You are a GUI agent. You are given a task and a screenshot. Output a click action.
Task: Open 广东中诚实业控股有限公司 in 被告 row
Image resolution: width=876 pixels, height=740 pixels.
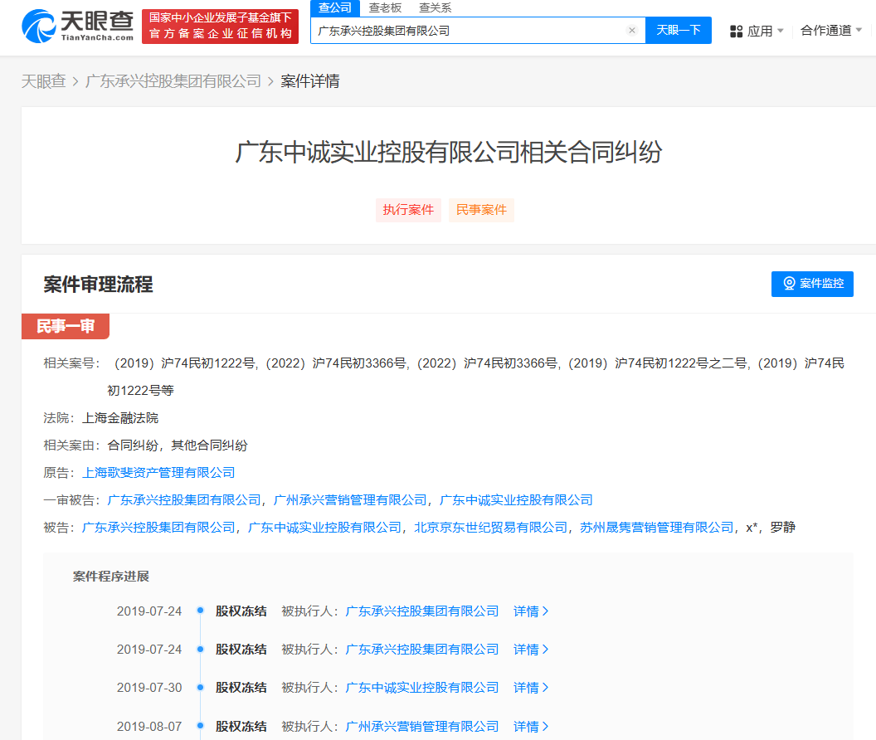coord(324,528)
